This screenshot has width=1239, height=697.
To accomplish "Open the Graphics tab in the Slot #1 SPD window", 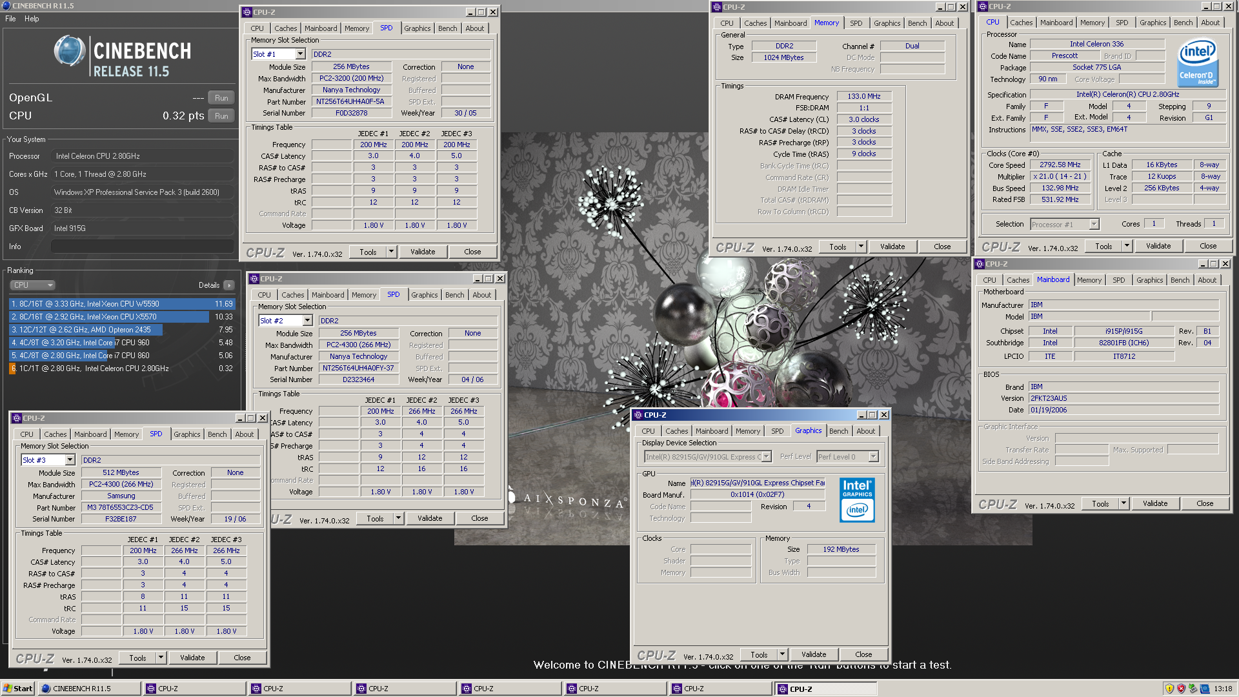I will point(418,28).
